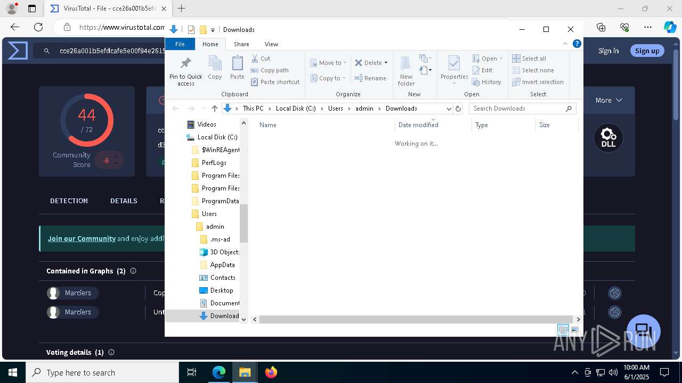The height and width of the screenshot is (383, 682).
Task: Select admin folder in tree
Action: pos(215,227)
